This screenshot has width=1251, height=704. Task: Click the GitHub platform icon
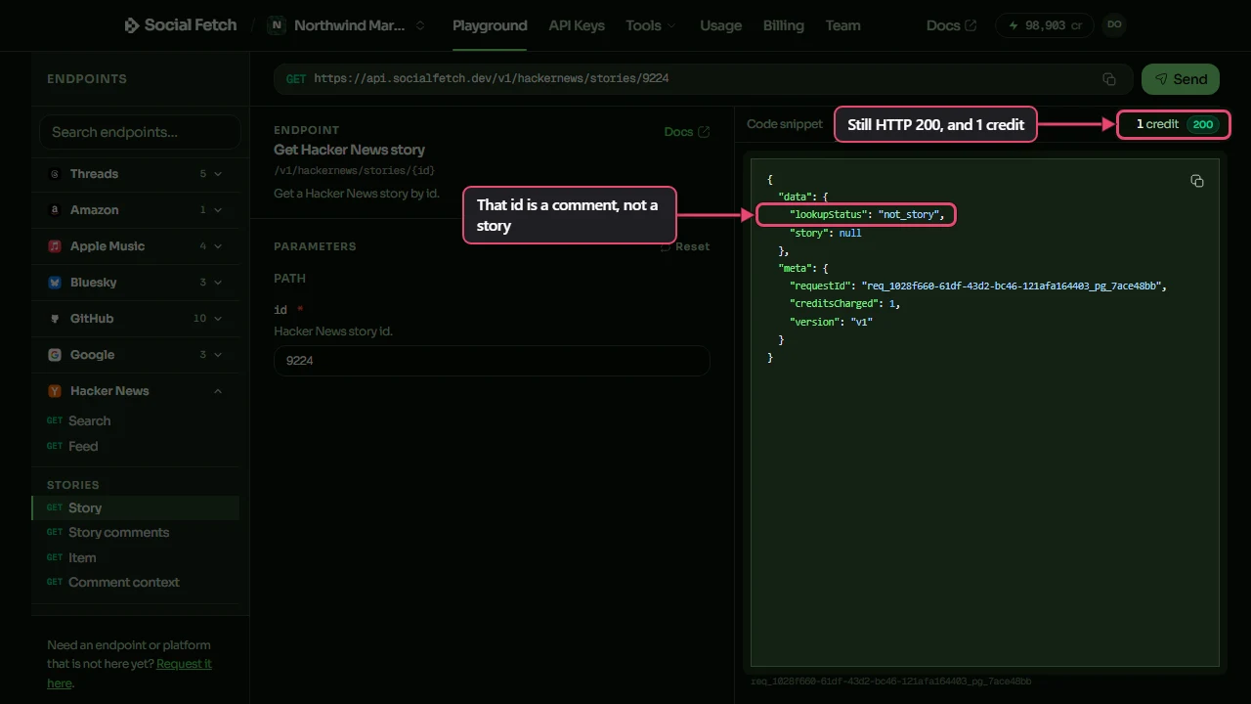[55, 319]
